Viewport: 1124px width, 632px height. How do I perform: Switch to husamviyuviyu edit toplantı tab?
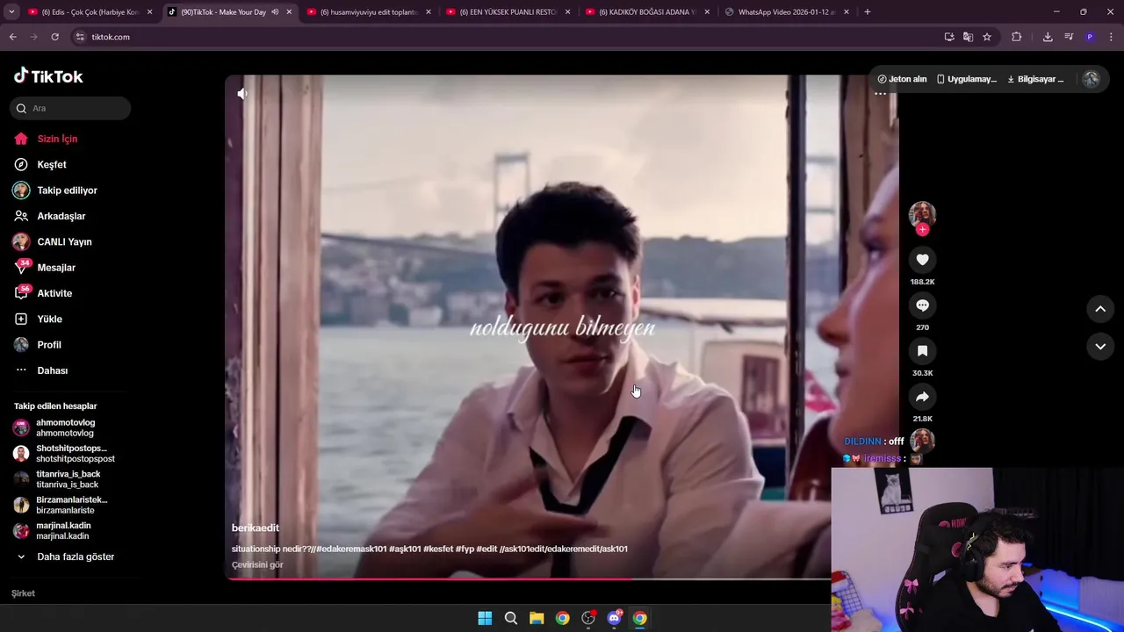click(369, 12)
